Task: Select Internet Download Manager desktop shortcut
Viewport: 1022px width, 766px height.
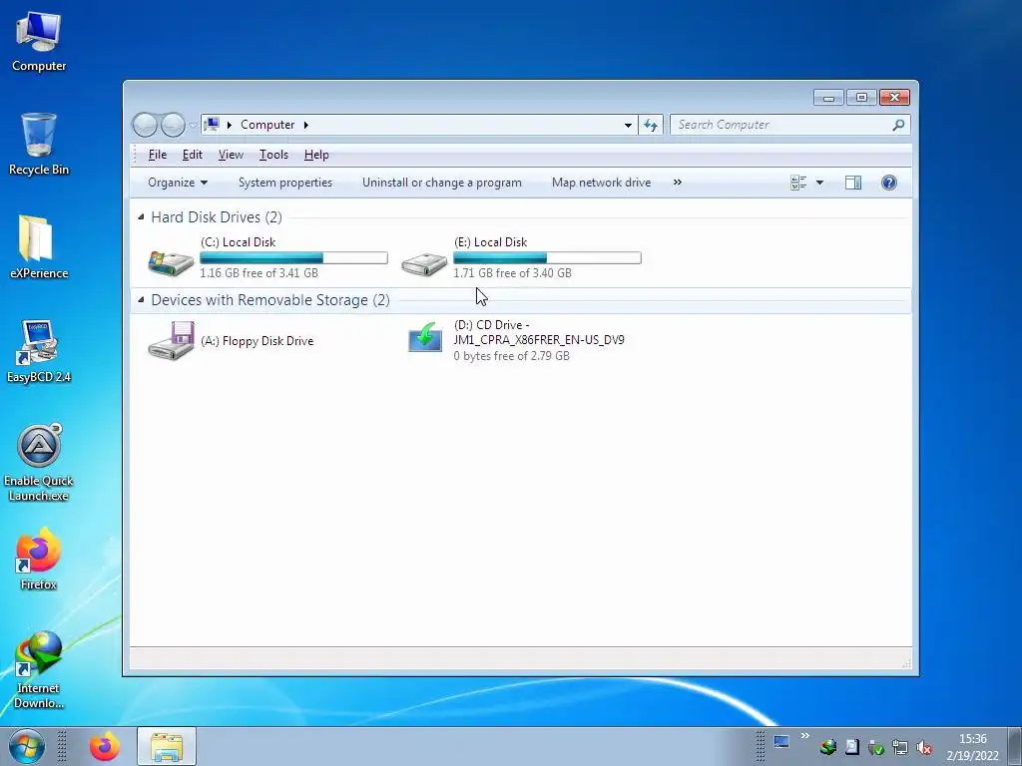Action: point(39,669)
